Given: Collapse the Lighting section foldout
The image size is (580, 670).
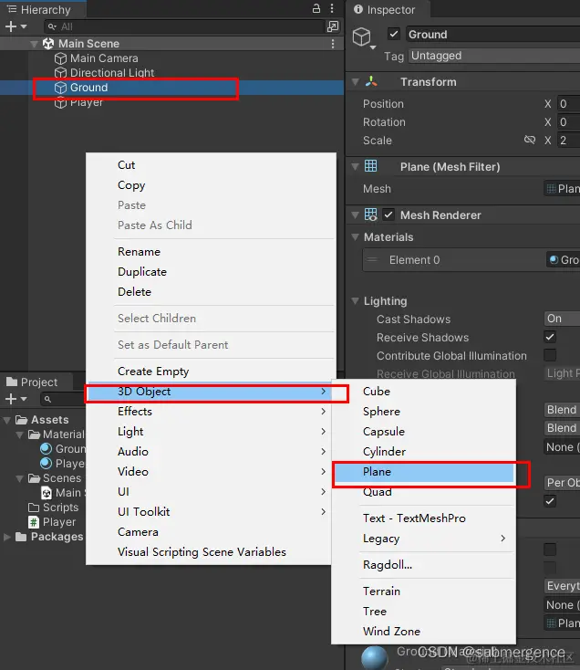Looking at the screenshot, I should pyautogui.click(x=355, y=301).
